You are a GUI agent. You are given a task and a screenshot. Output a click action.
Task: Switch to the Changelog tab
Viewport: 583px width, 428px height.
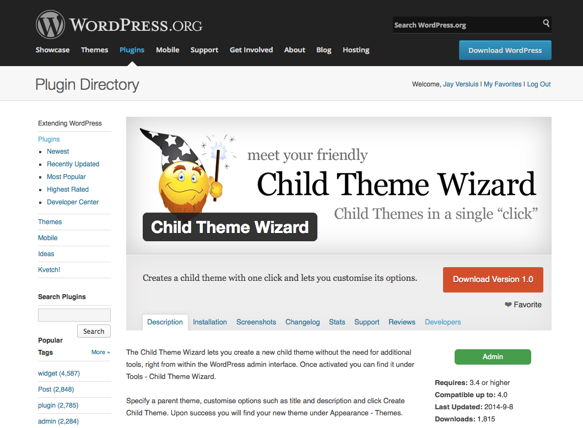(303, 322)
